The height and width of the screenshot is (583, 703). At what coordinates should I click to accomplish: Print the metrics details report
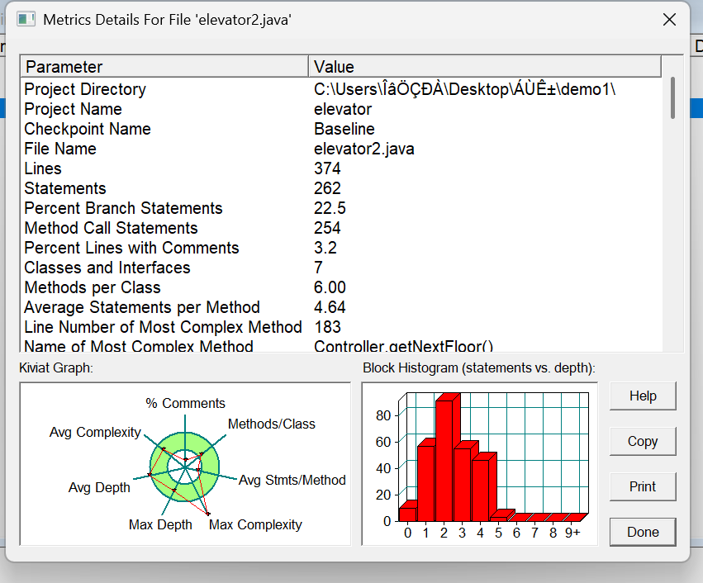tap(643, 486)
